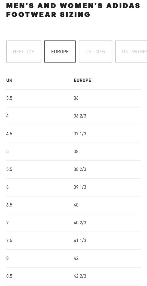This screenshot has width=147, height=286.
Task: Click the UK column header
Action: (9, 80)
